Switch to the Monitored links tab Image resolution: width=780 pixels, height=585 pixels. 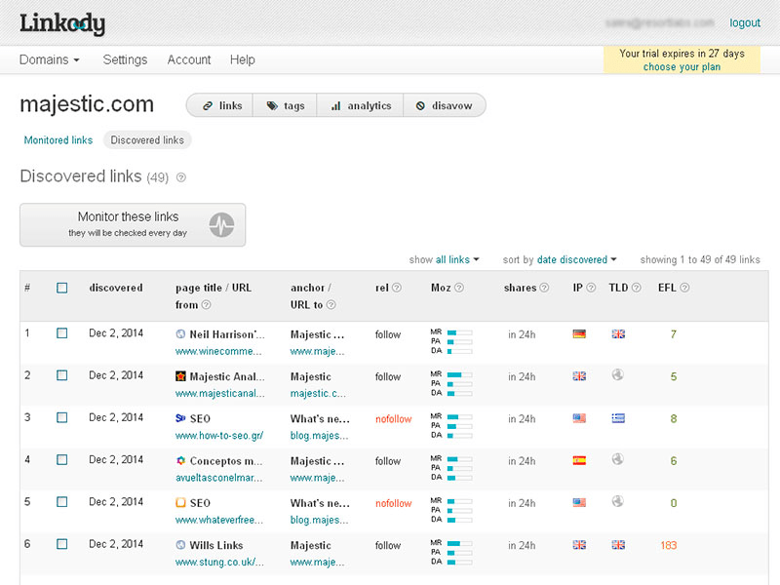click(x=58, y=139)
